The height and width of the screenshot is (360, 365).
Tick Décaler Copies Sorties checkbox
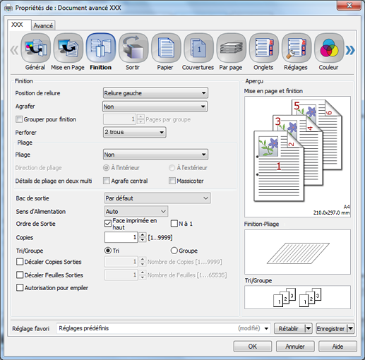coord(20,262)
